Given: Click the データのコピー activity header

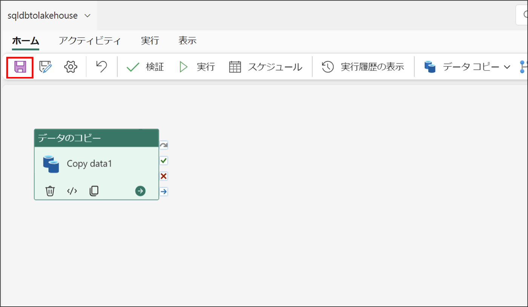Looking at the screenshot, I should click(96, 138).
